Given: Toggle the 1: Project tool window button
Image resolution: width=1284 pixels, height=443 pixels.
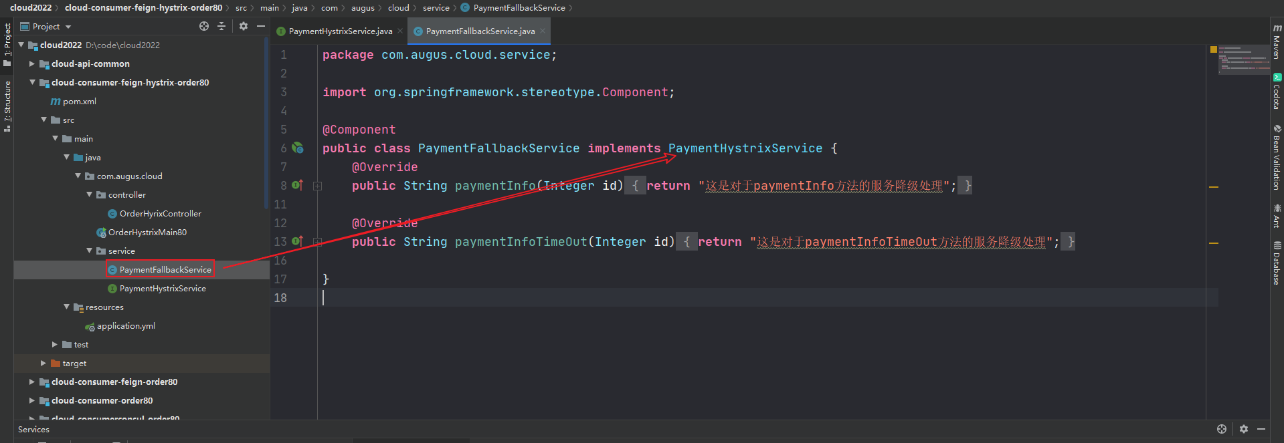Looking at the screenshot, I should click(7, 45).
